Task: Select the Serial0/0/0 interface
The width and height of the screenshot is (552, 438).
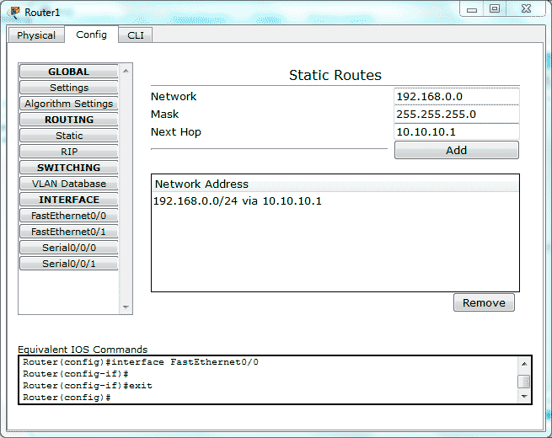Action: point(69,248)
